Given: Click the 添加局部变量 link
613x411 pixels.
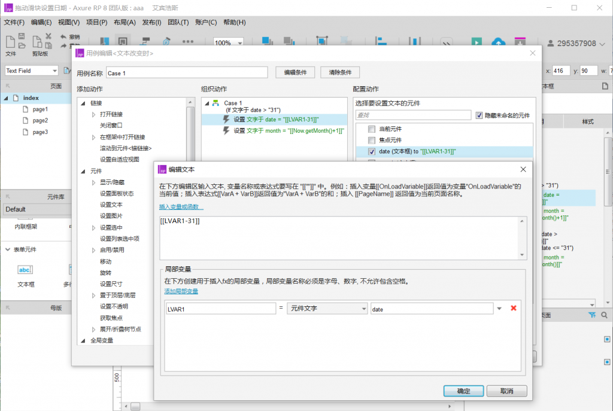Looking at the screenshot, I should (181, 291).
